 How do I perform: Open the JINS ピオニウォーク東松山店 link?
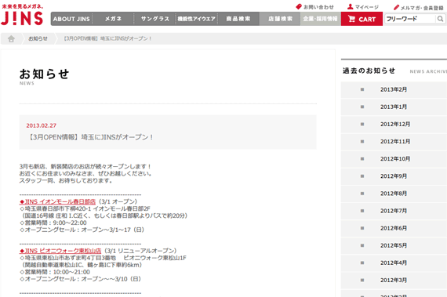[x=60, y=251]
